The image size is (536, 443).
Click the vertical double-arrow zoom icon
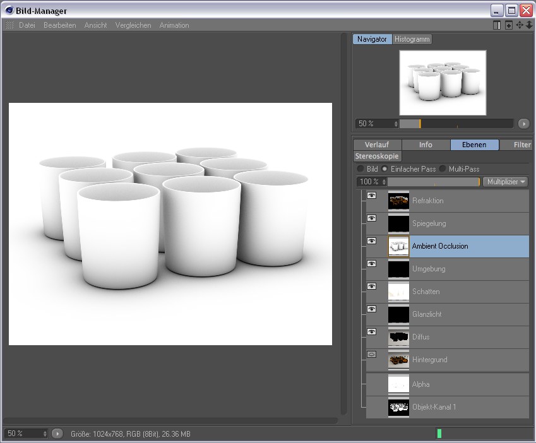[x=529, y=25]
